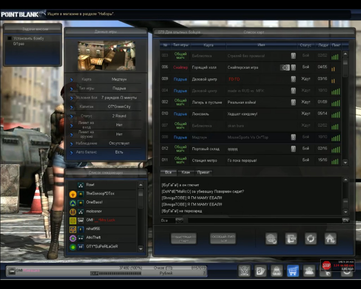Viewport: 361px width, 289px height.
Task: Open the chat channel 'Все' dropdown
Action: 179,220
